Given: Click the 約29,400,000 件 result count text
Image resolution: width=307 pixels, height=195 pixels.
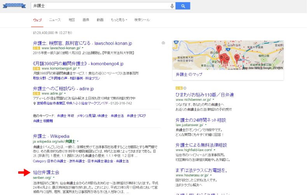Looking at the screenshot, I should tap(52, 33).
